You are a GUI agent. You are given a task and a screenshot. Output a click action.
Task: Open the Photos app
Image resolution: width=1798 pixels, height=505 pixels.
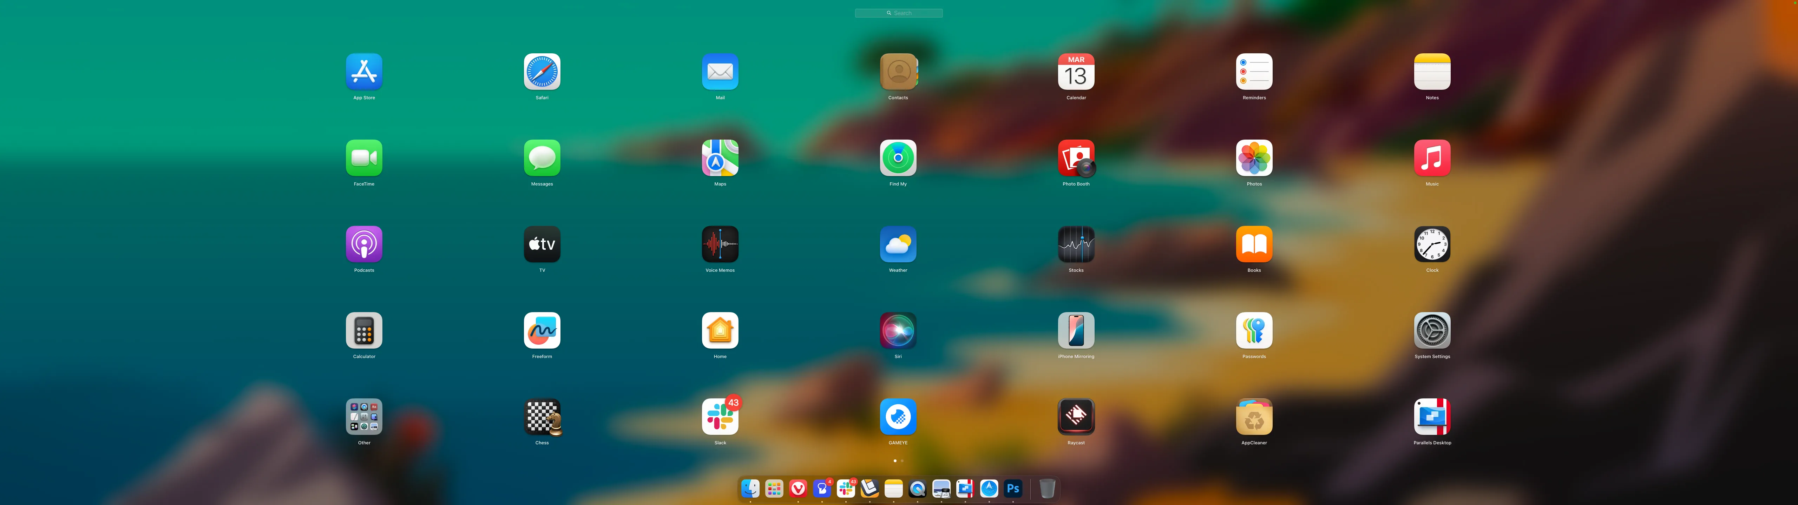pos(1254,158)
